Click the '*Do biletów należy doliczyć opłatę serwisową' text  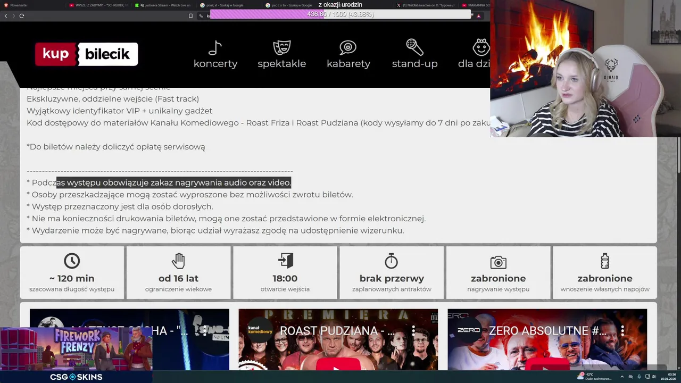116,147
